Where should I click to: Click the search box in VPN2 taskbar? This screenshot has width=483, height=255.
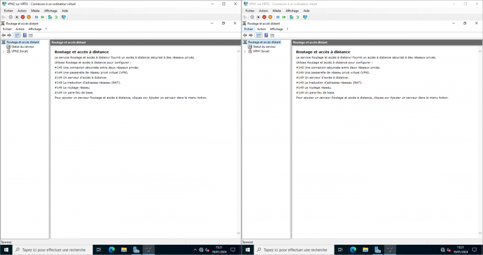pyautogui.click(x=53, y=250)
